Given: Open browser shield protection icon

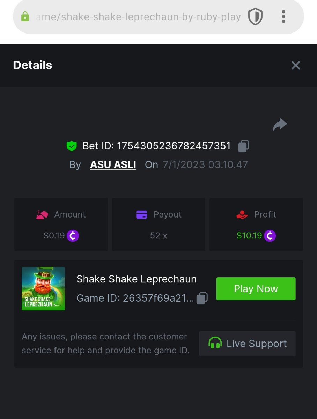Looking at the screenshot, I should tap(255, 17).
